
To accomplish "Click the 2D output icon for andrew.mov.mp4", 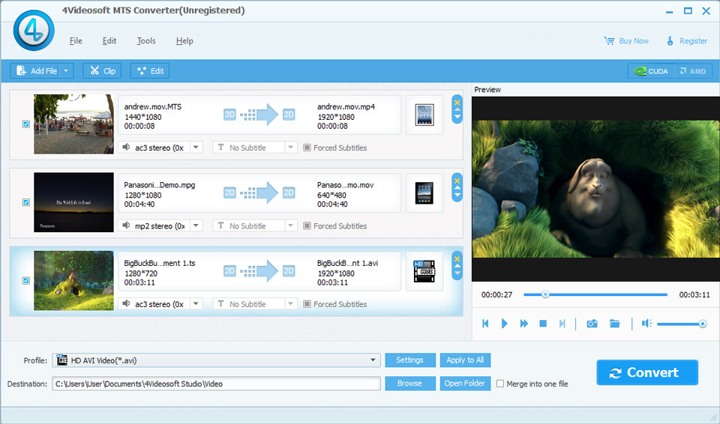I will 288,115.
